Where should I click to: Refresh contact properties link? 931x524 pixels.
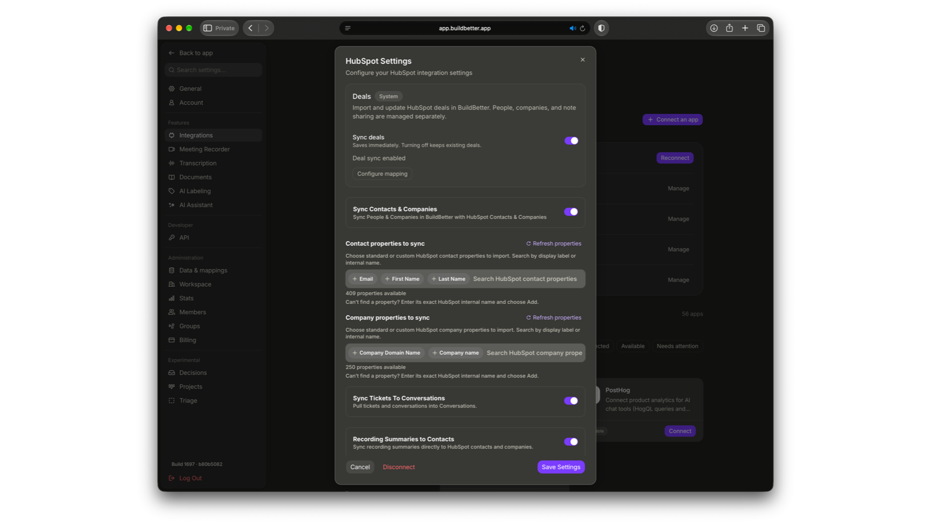pyautogui.click(x=553, y=243)
